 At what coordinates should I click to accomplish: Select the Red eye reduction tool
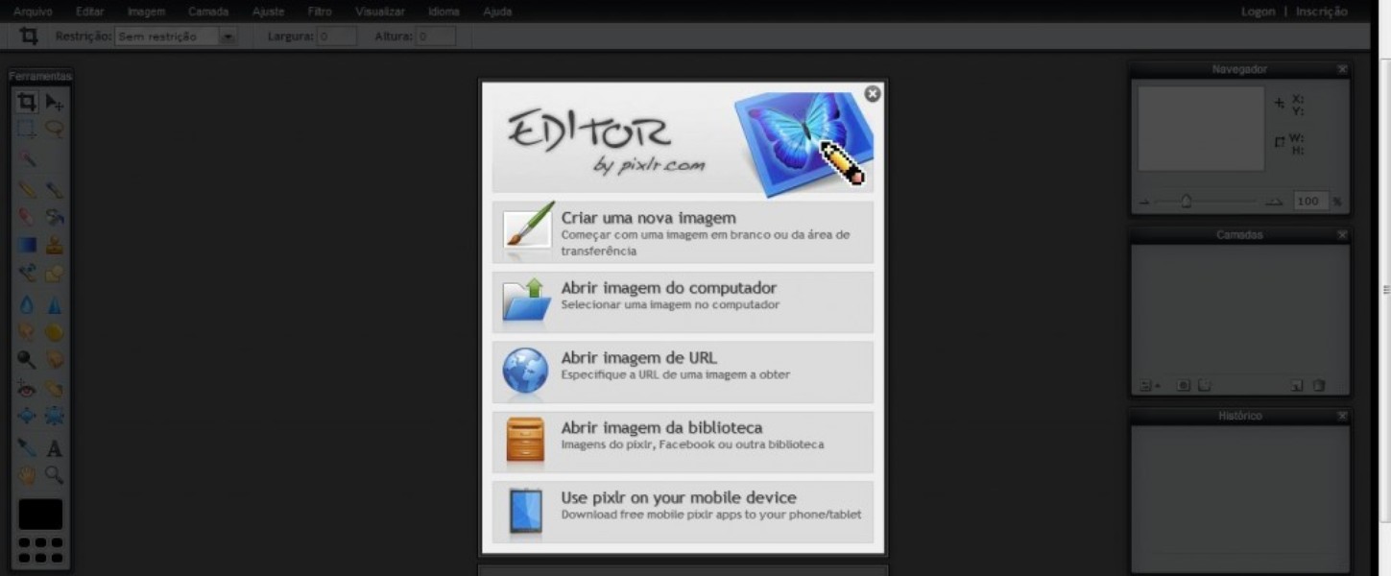27,389
